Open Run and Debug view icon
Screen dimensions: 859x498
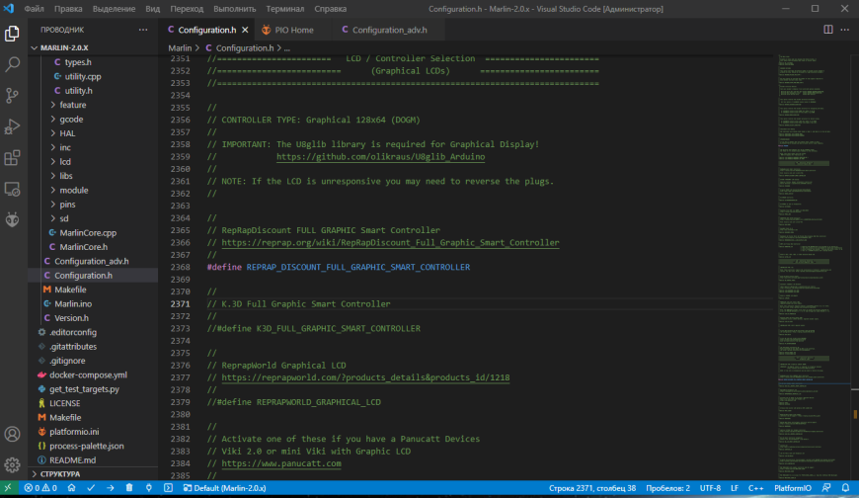tap(12, 126)
